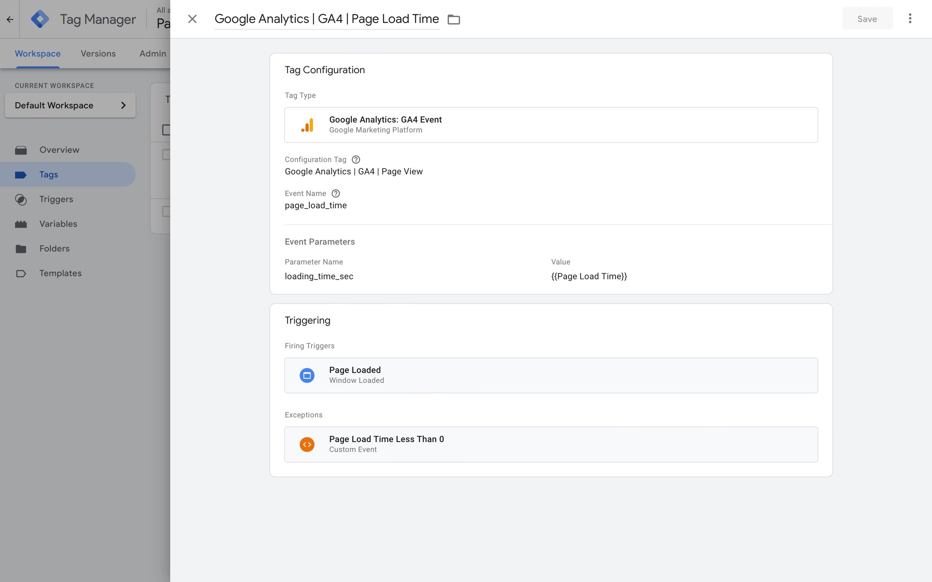Open the Configuration Tag help tooltip
Image resolution: width=932 pixels, height=582 pixels.
tap(356, 159)
